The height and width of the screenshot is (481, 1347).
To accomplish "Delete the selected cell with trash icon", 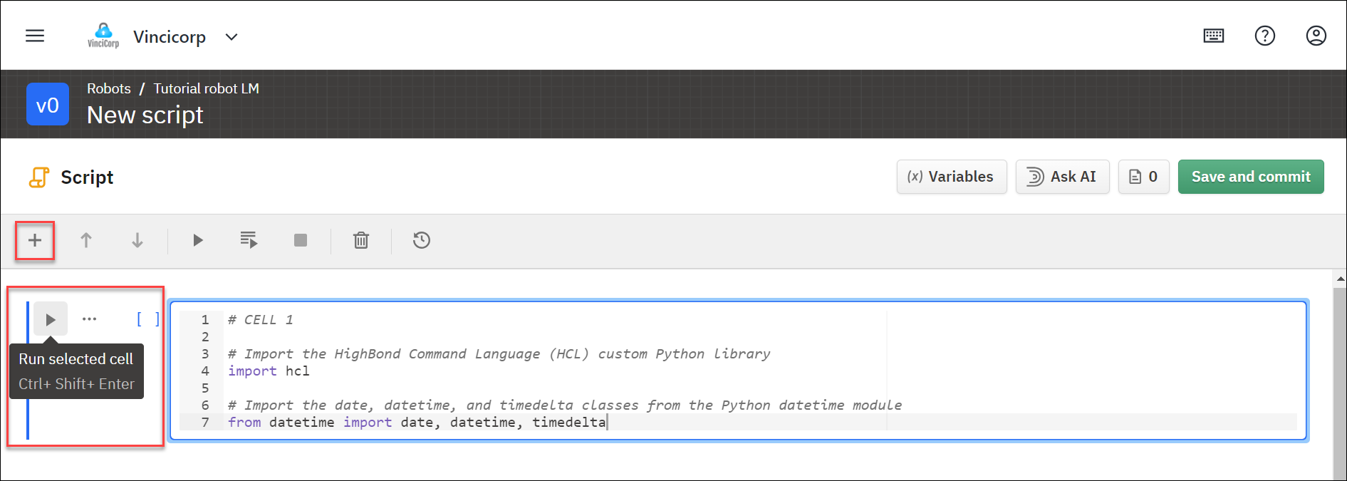I will pos(361,240).
